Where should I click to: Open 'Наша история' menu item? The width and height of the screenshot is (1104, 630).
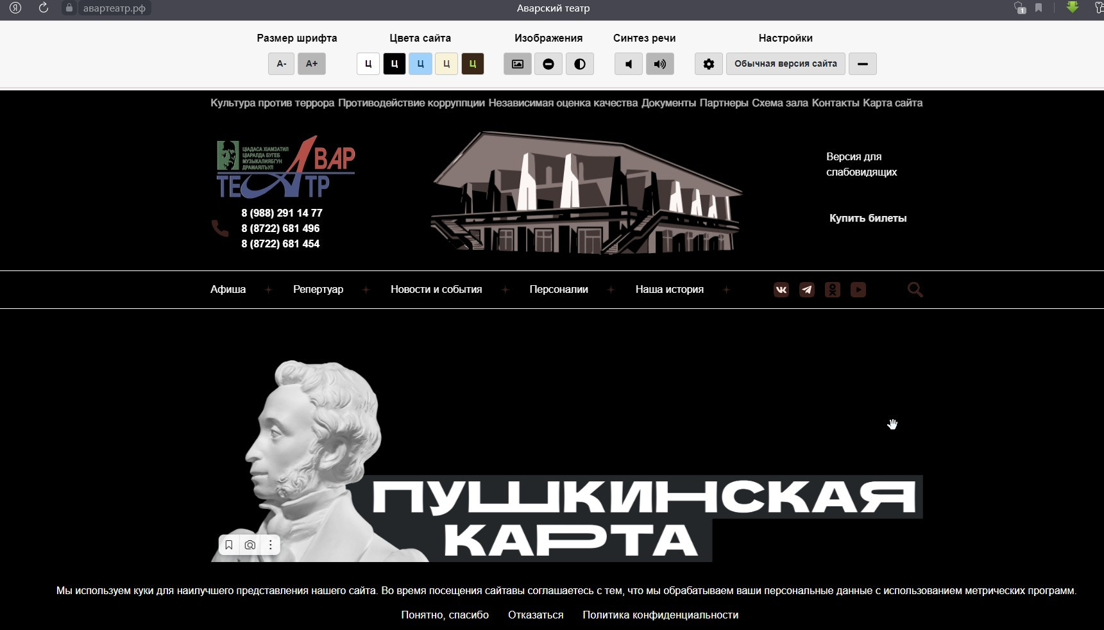pos(670,289)
